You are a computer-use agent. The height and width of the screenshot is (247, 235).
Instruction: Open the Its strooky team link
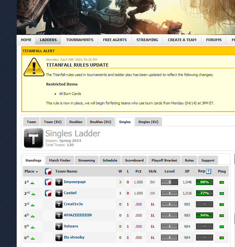[74, 237]
